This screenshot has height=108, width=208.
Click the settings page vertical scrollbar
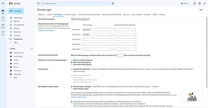pyautogui.click(x=206, y=52)
